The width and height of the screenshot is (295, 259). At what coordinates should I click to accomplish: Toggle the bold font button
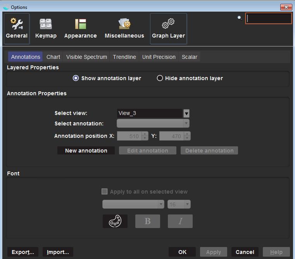coord(147,221)
